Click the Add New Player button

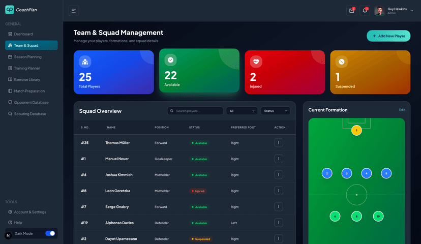[388, 36]
